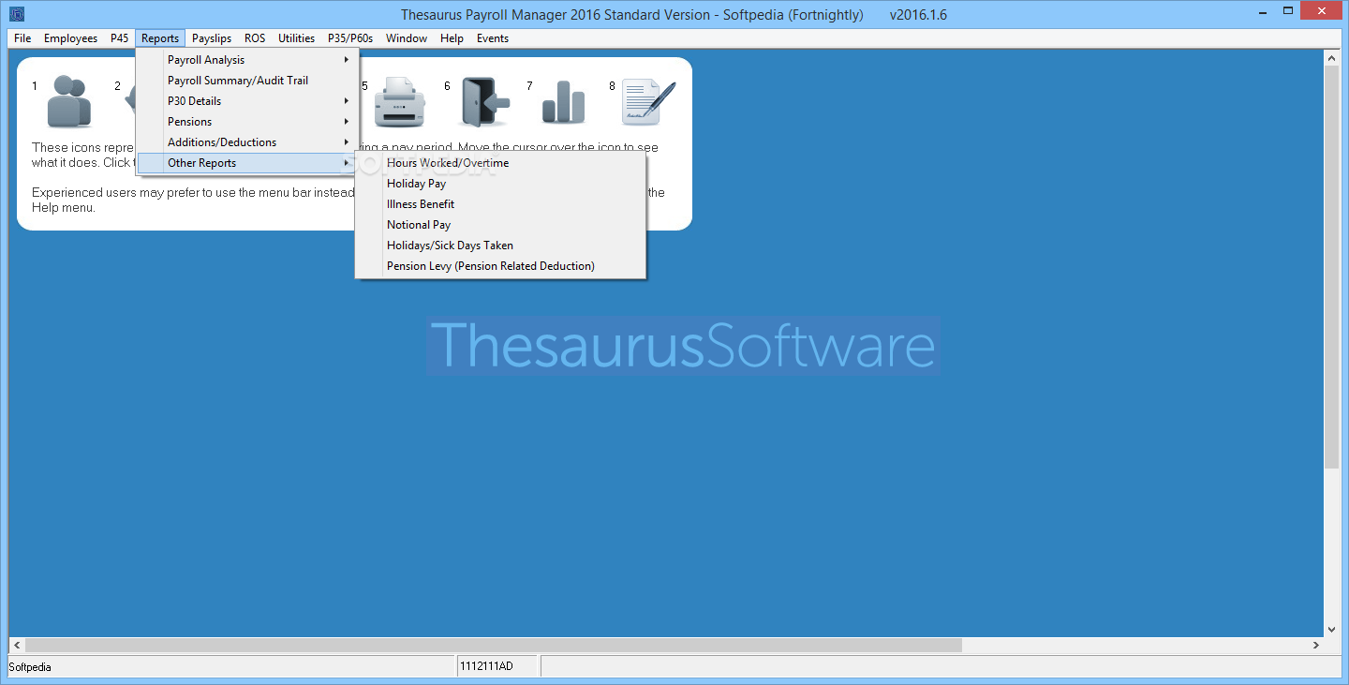The image size is (1349, 685).
Task: Click the horizontal scrollbar thumb
Action: [x=494, y=646]
